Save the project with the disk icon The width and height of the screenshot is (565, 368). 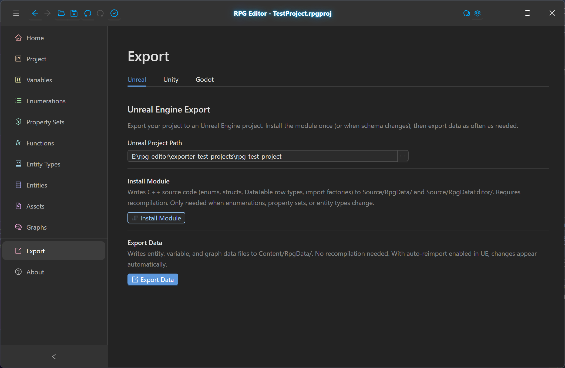click(74, 13)
